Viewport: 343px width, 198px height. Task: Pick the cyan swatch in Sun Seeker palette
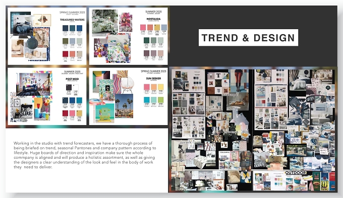tap(147, 100)
